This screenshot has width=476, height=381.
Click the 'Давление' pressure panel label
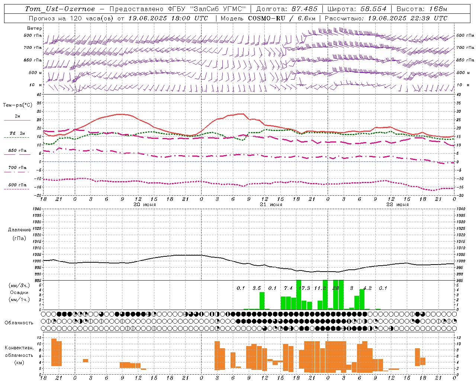click(19, 230)
